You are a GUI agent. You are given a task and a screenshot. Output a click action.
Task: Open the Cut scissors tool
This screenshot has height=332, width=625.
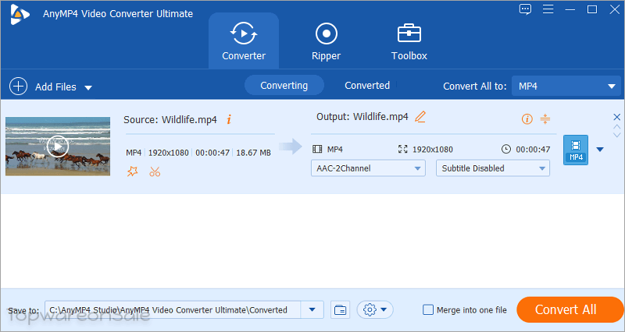point(155,171)
